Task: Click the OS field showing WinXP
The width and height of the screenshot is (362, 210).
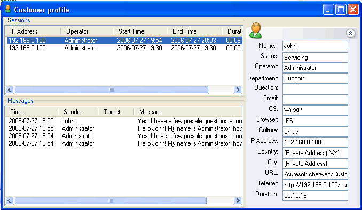Action: click(315, 110)
